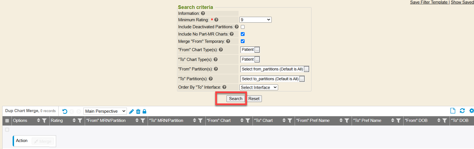The height and width of the screenshot is (149, 474).
Task: Click the blank document export icon
Action: coord(453,111)
